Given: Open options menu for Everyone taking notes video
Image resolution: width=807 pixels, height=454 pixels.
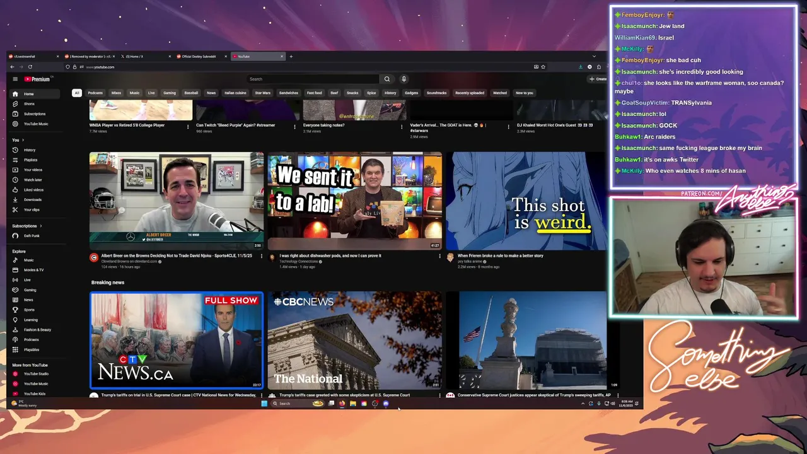Looking at the screenshot, I should (402, 126).
